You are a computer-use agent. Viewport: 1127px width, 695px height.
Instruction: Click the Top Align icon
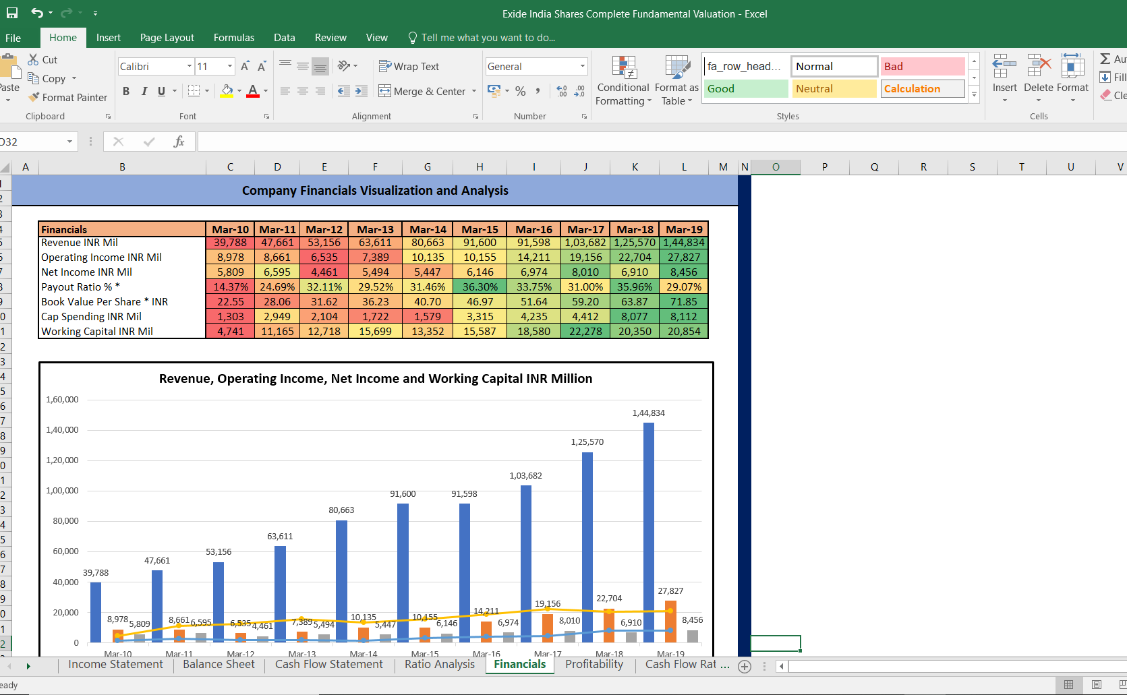pyautogui.click(x=285, y=65)
